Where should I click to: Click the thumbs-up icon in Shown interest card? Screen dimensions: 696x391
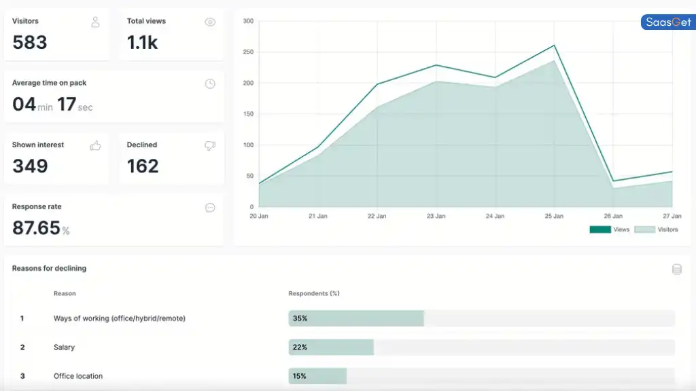pyautogui.click(x=95, y=145)
